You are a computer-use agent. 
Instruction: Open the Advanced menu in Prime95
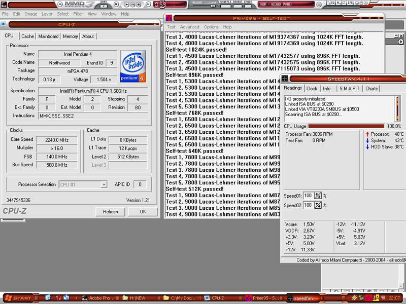(189, 27)
